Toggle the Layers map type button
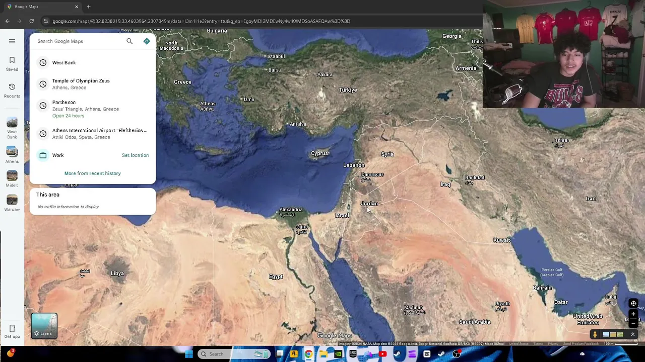Screen dimensions: 645x362 (x=44, y=326)
